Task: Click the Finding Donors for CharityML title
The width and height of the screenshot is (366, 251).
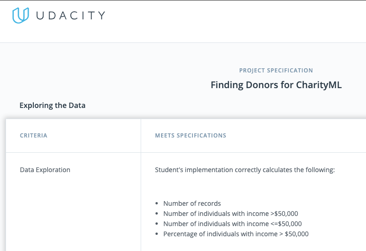Action: [x=276, y=85]
